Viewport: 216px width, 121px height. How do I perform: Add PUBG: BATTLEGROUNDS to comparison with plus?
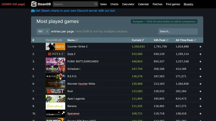click(200, 61)
